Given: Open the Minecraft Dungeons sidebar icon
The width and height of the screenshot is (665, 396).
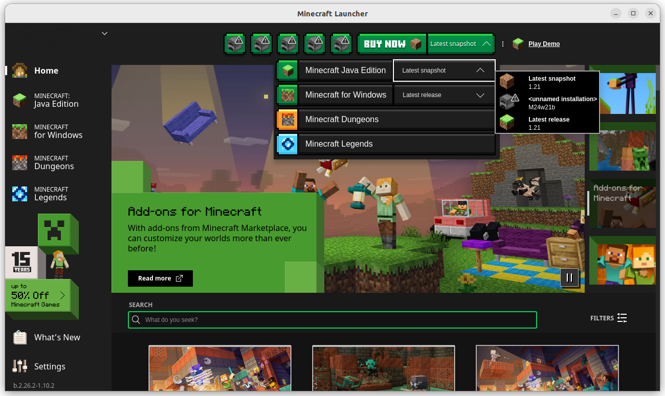Looking at the screenshot, I should 20,162.
